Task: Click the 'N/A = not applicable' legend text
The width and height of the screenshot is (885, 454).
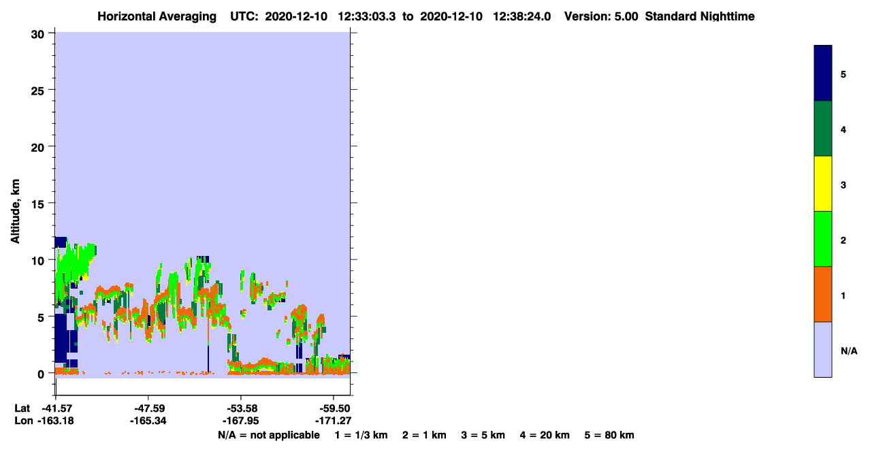Action: point(269,435)
